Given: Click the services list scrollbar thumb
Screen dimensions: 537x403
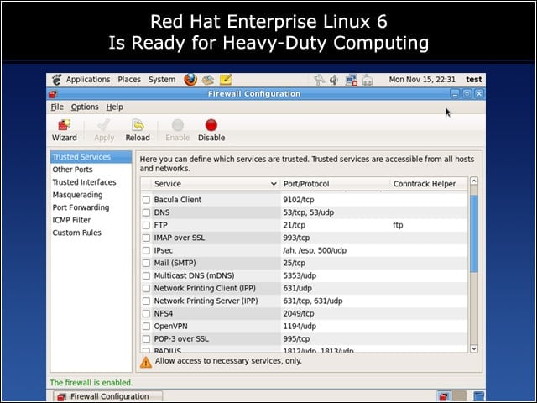Looking at the screenshot, I should (x=474, y=233).
